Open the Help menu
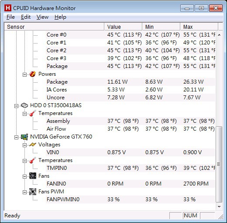The image size is (227, 223). click(x=60, y=17)
